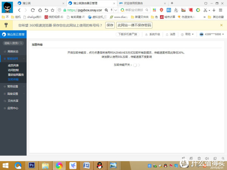The width and height of the screenshot is (227, 170).
Task: Click 此网站一律不保存密码 button
Action: [x=134, y=25]
